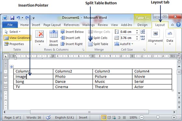Click the vertical scrollbar up arrow
This screenshot has height=121, width=182.
(179, 66)
